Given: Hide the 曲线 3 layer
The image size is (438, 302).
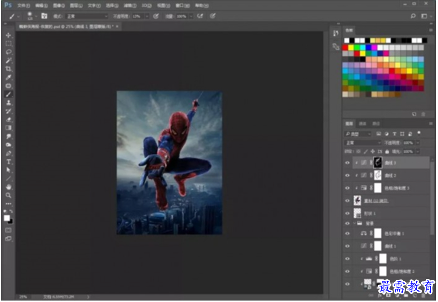Looking at the screenshot, I should click(x=347, y=163).
